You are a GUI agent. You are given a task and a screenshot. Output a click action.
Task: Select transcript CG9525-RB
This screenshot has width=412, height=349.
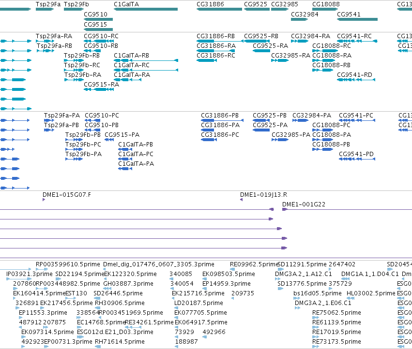pyautogui.click(x=261, y=36)
